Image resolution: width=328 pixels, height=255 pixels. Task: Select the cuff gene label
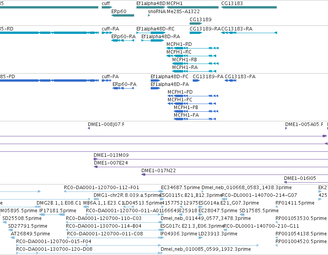(x=106, y=3)
